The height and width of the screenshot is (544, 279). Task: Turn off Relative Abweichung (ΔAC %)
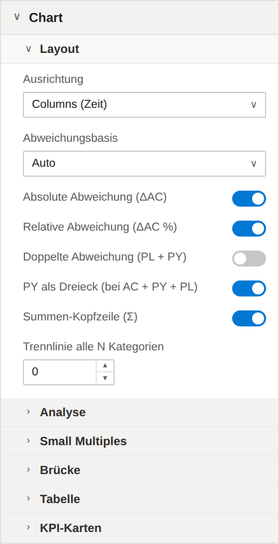249,229
